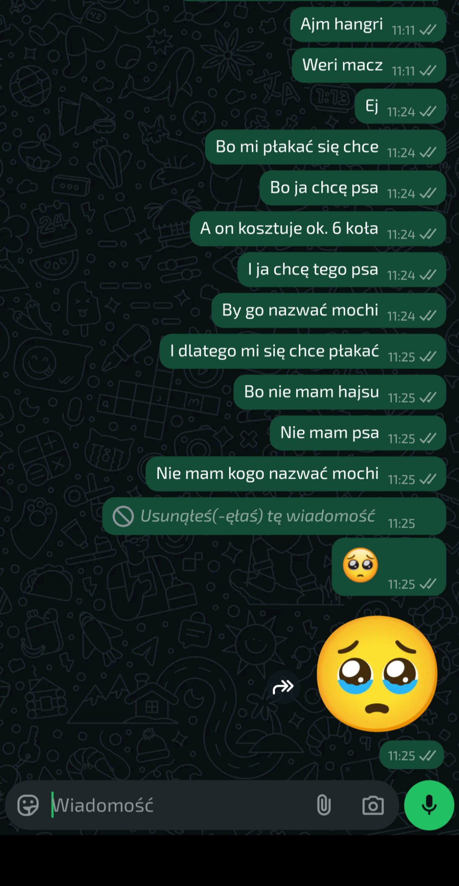Select the deleted message prohibition icon
Screen dimensions: 459x886
tap(123, 516)
